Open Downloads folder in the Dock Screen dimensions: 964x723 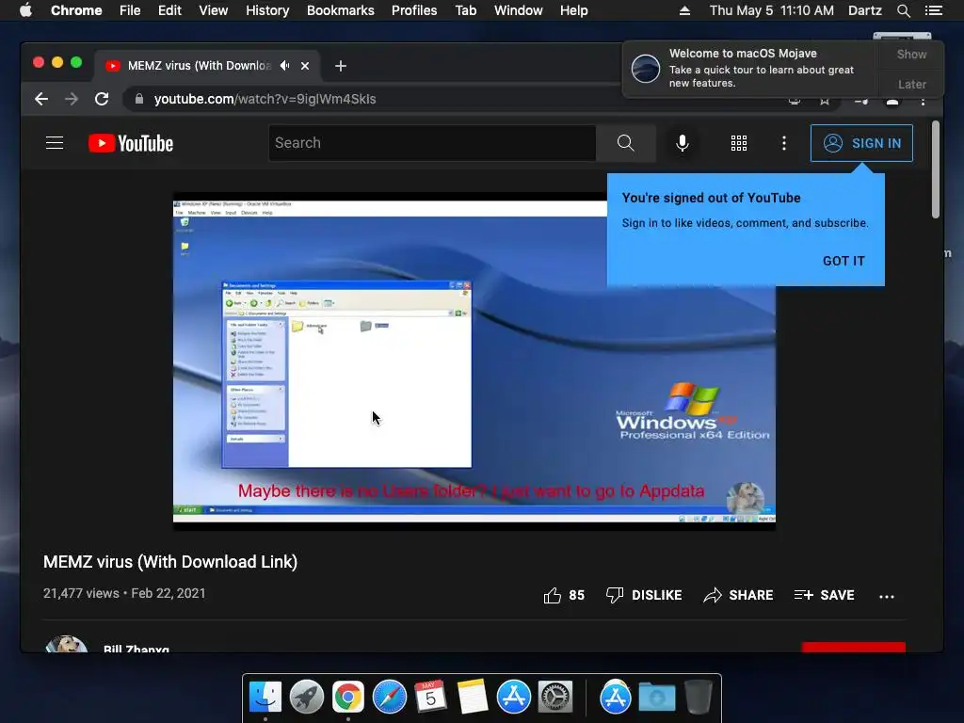pyautogui.click(x=656, y=698)
